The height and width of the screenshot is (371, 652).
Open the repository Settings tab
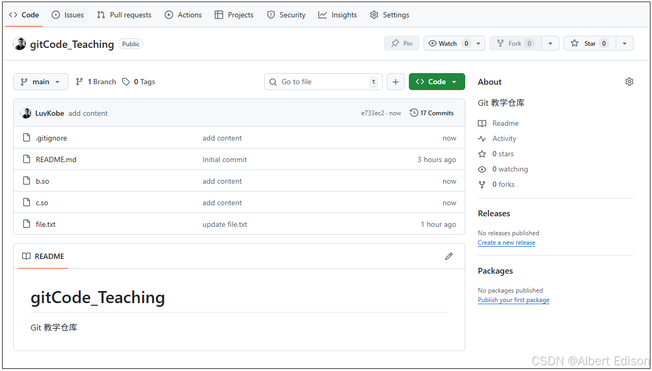(x=389, y=15)
